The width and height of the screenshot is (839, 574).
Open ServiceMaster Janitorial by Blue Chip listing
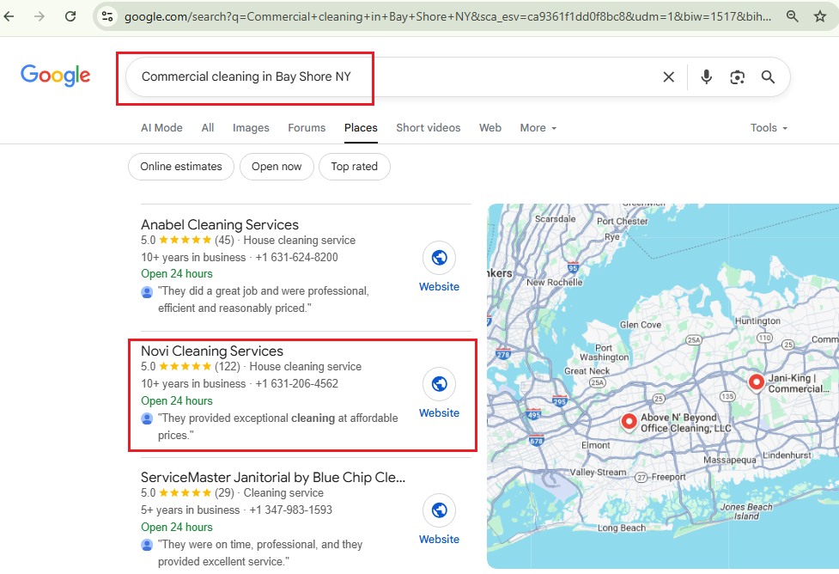272,477
